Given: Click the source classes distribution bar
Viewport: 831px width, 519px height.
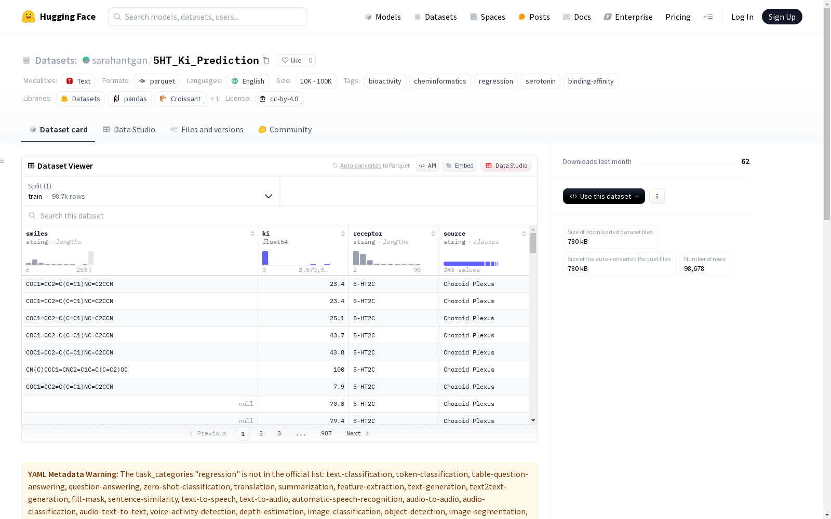Looking at the screenshot, I should click(x=471, y=264).
